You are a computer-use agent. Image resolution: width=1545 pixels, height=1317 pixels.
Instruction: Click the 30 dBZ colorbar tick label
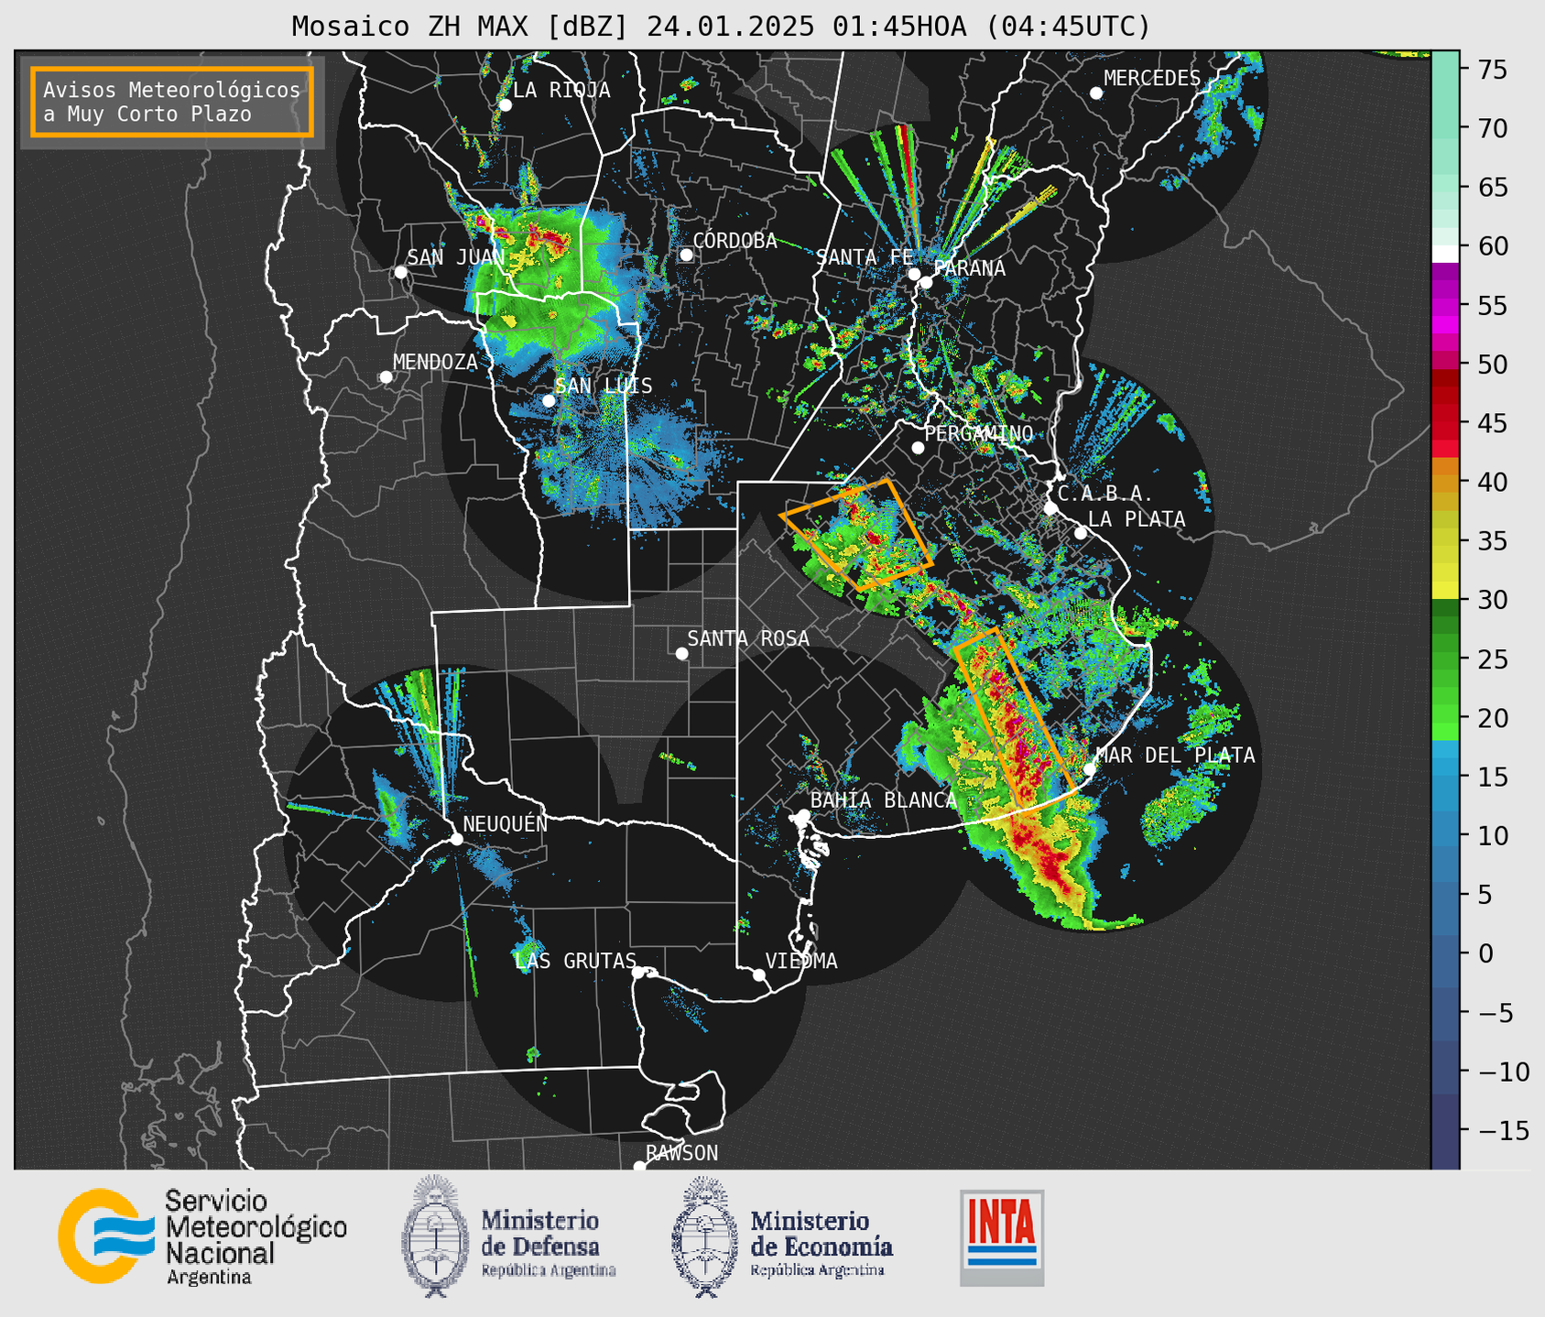point(1493,601)
